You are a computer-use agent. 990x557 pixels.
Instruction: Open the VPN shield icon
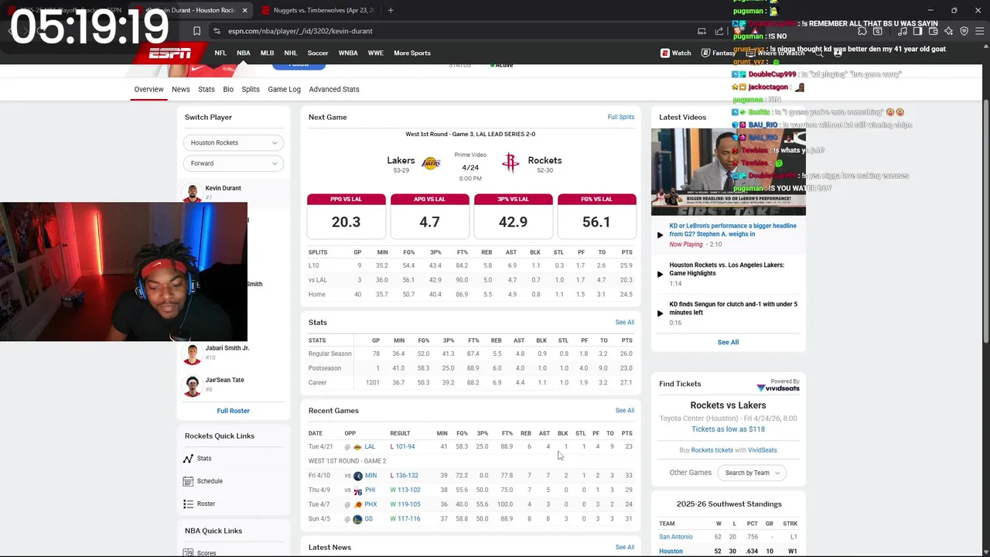click(x=964, y=31)
